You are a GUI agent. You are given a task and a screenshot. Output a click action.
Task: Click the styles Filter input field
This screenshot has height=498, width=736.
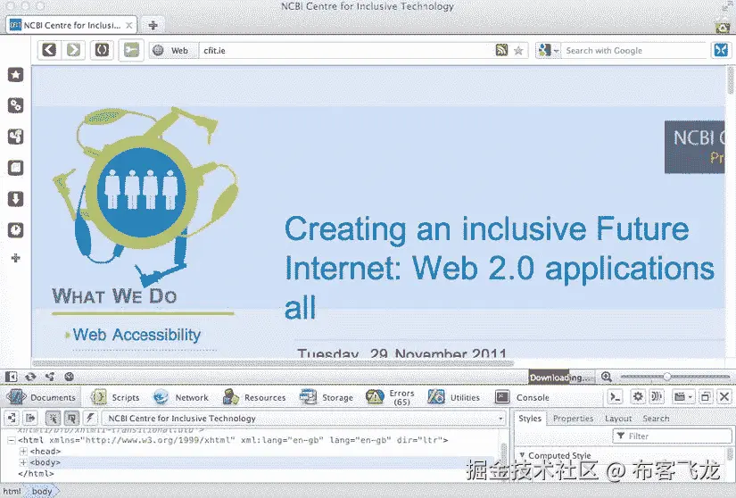pos(672,436)
